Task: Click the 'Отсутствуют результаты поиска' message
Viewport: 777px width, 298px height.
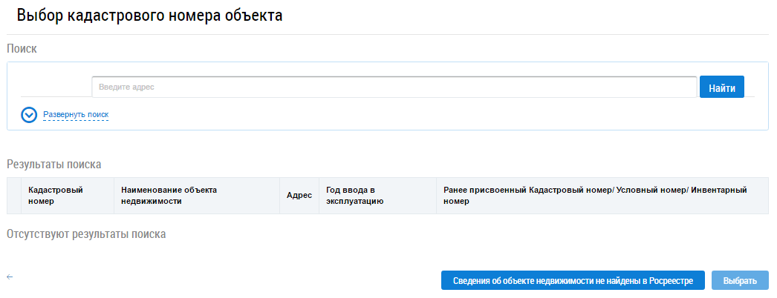Action: pyautogui.click(x=85, y=234)
